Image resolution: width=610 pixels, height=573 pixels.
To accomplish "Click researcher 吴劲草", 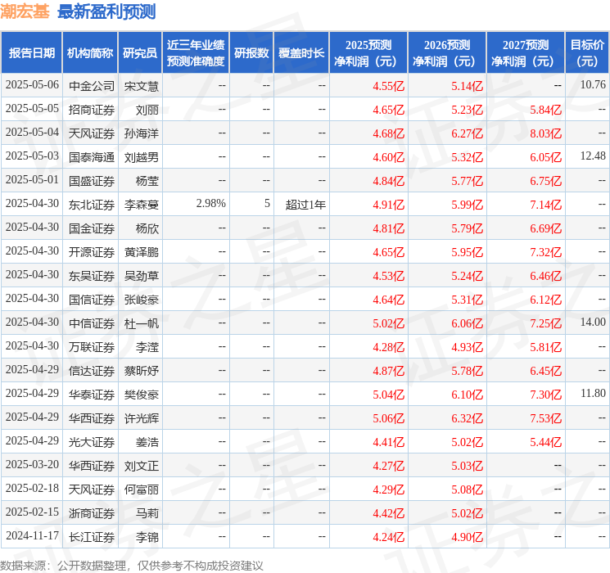I will click(x=142, y=275).
